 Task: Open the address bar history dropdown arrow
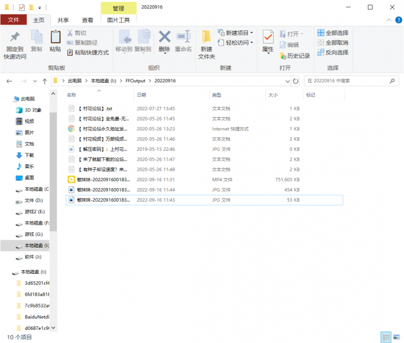(287, 81)
